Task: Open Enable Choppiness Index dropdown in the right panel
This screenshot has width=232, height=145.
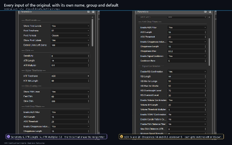Action: pyautogui.click(x=187, y=42)
